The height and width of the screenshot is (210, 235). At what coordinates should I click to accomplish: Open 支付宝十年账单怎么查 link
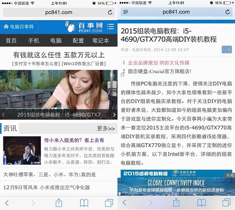36,63
